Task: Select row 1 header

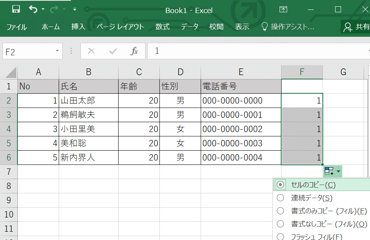Action: click(9, 86)
